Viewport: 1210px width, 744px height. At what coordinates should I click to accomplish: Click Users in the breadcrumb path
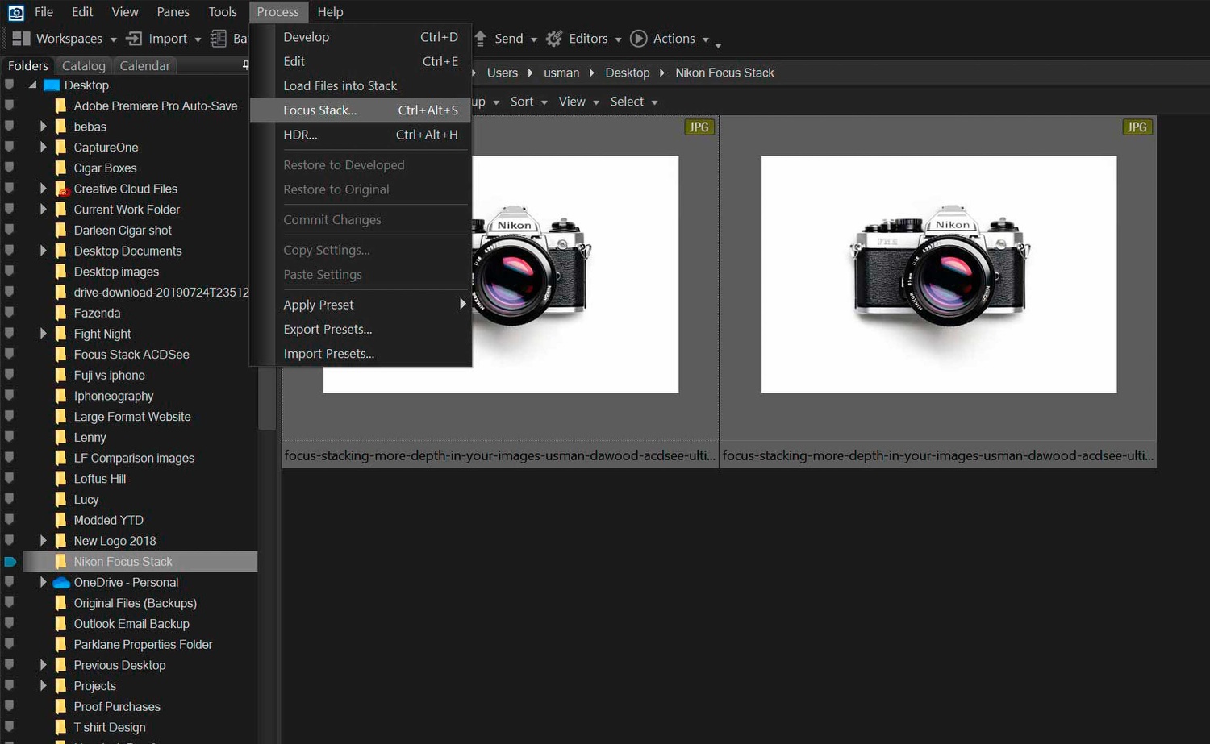pos(503,73)
